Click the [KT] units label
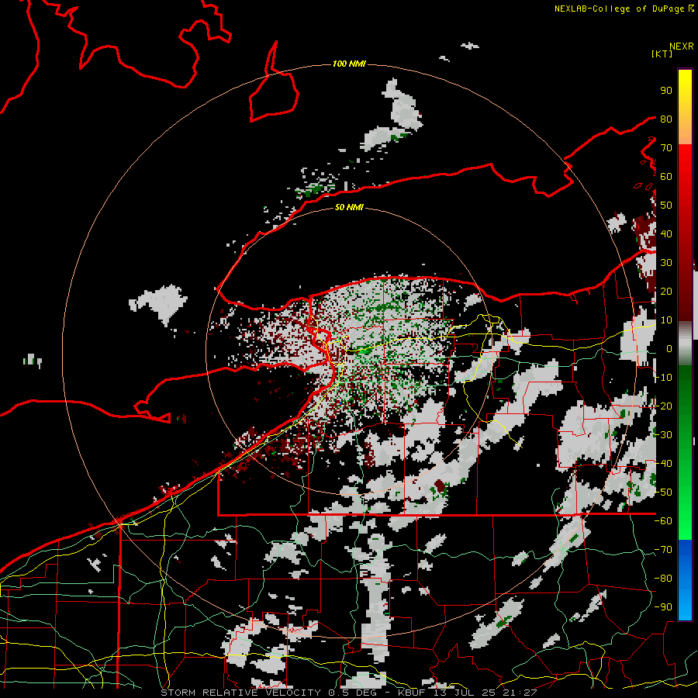The image size is (698, 698). coord(662,54)
